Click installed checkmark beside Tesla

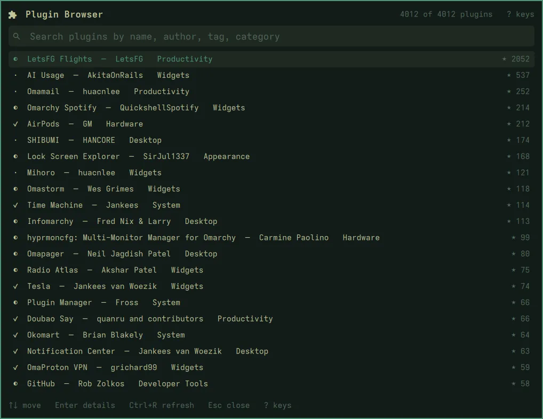pyautogui.click(x=15, y=286)
